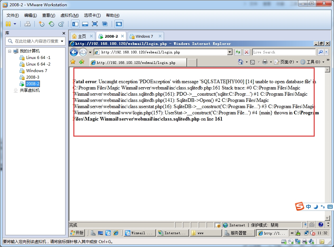The width and height of the screenshot is (334, 247).
Task: Open the address bar history dropdown
Action: (x=230, y=52)
